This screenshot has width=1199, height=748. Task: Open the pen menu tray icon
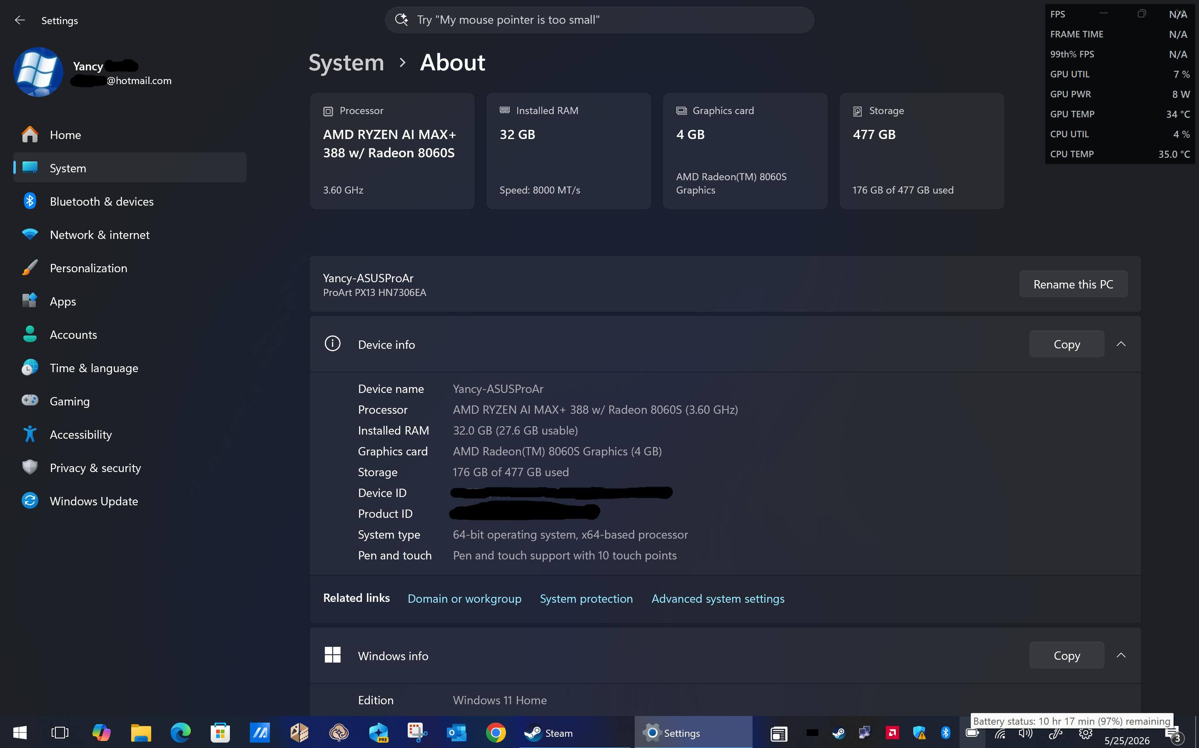point(1054,733)
